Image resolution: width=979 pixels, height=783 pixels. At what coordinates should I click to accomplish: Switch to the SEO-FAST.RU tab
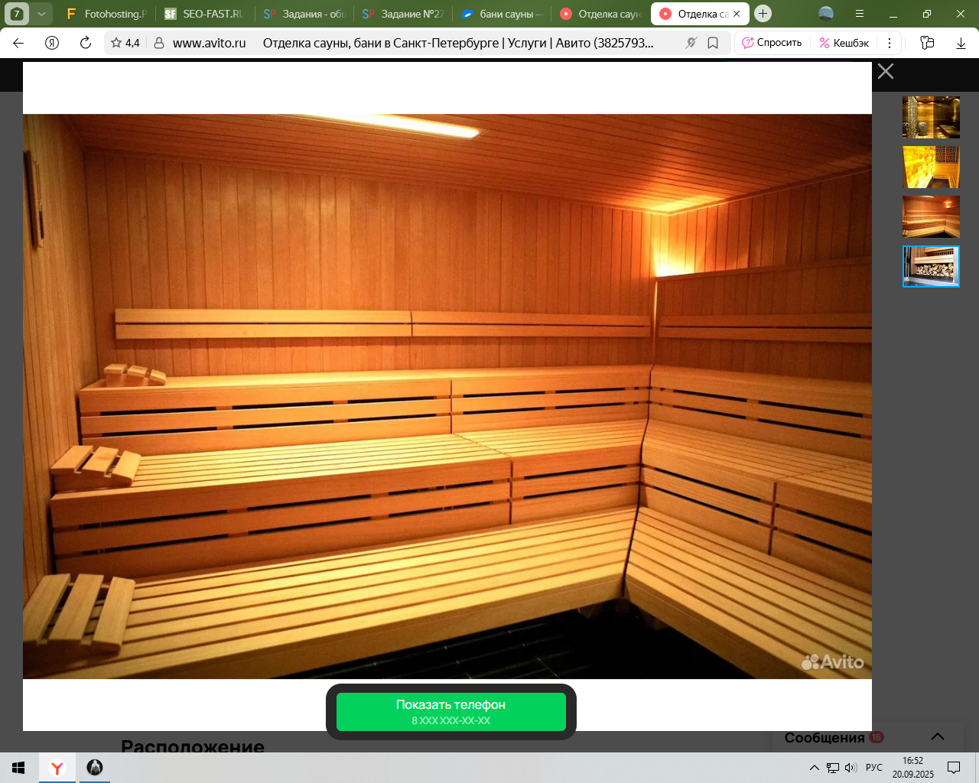tap(205, 14)
